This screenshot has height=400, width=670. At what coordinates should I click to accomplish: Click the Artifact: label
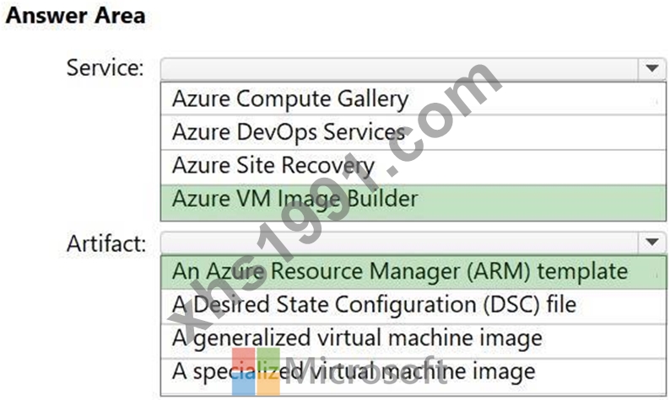click(x=106, y=243)
